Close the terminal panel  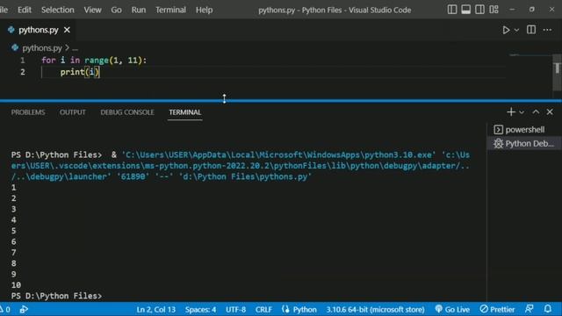550,112
